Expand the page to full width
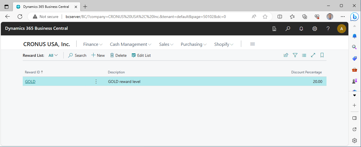This screenshot has height=147, width=361. 313,55
